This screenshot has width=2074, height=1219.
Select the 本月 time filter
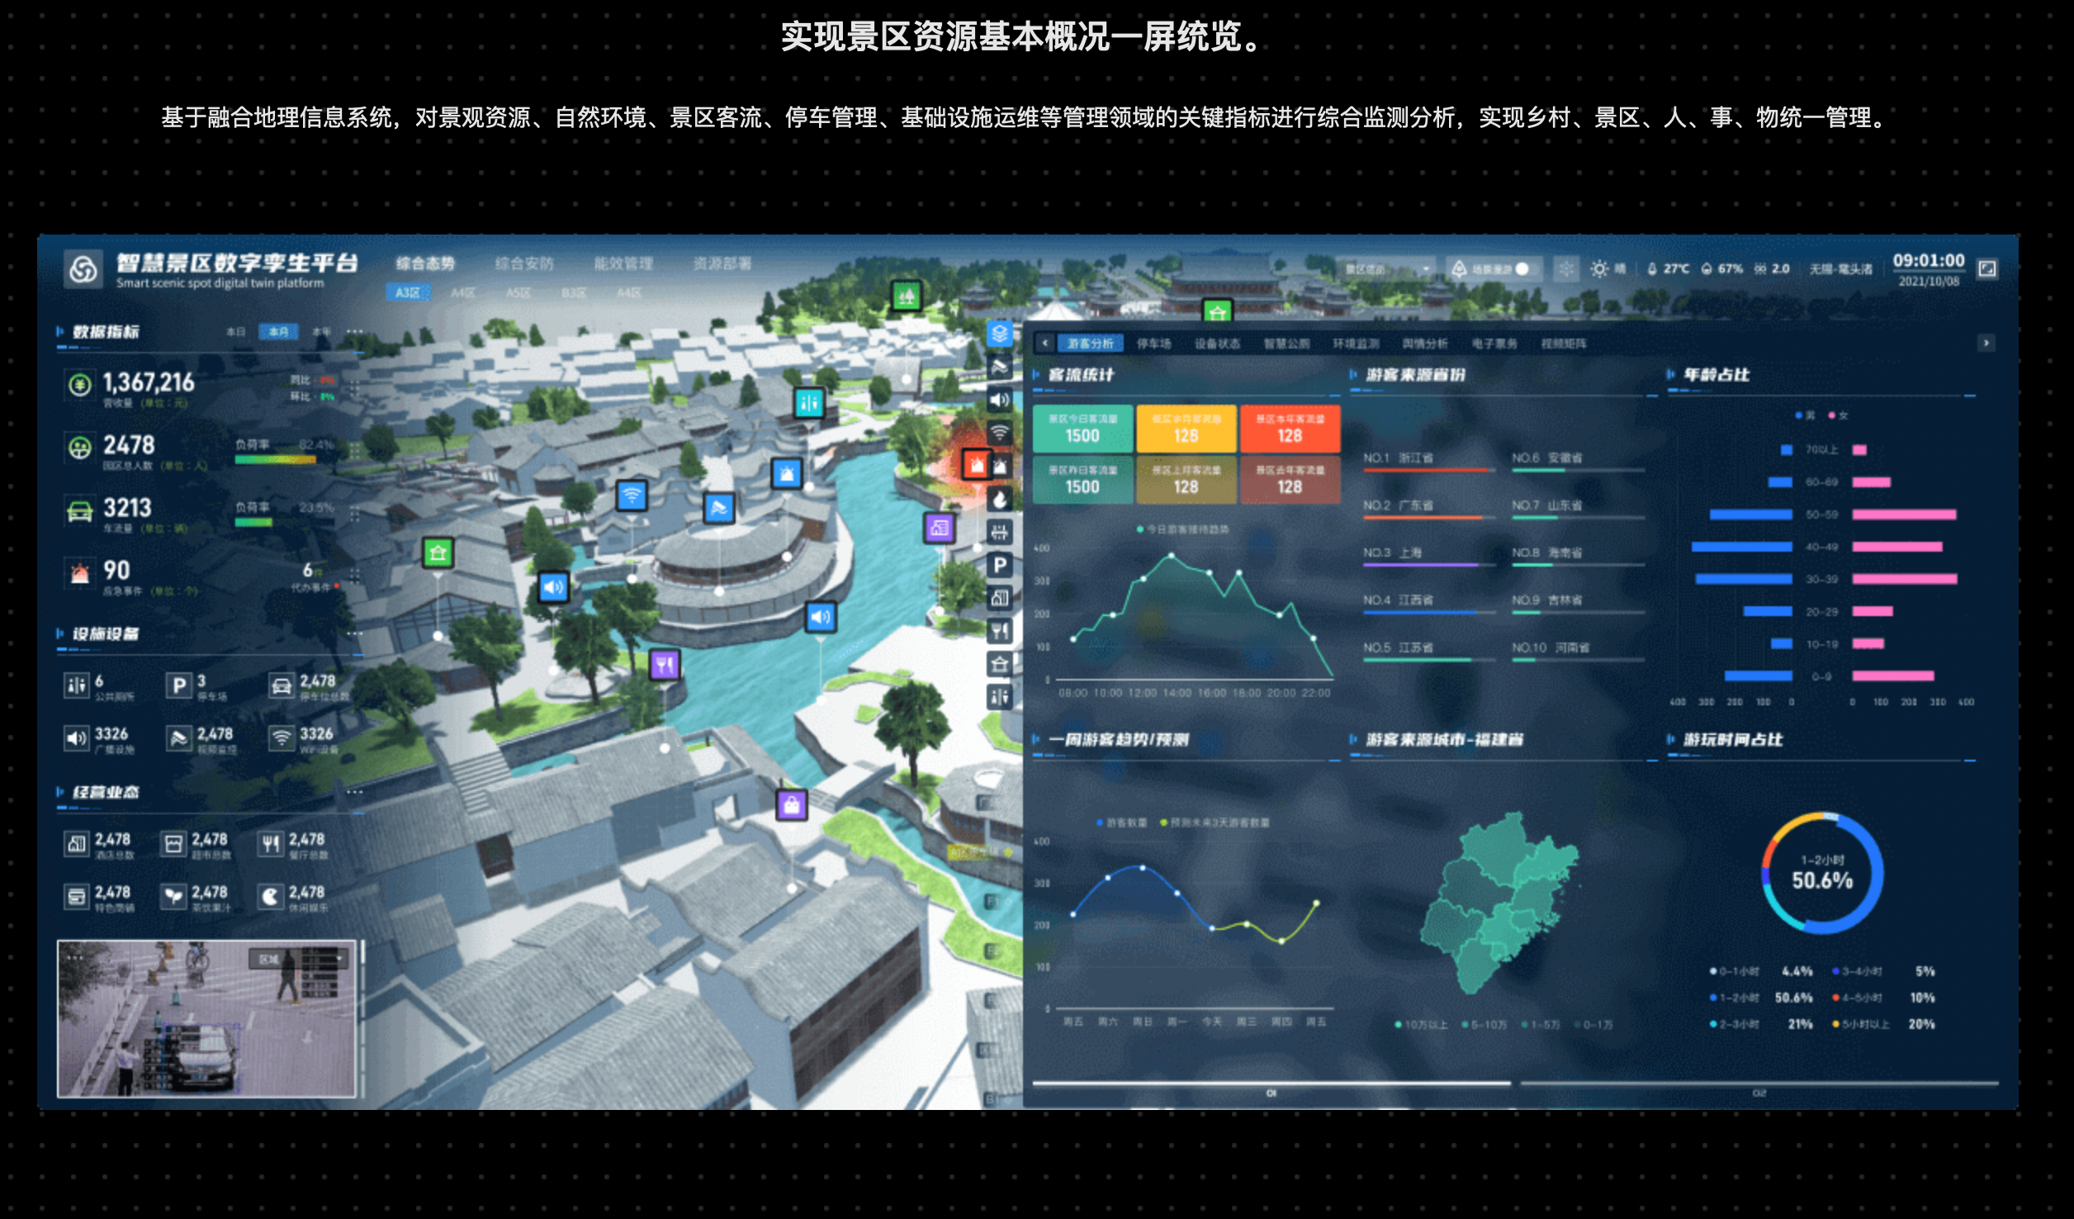point(279,332)
